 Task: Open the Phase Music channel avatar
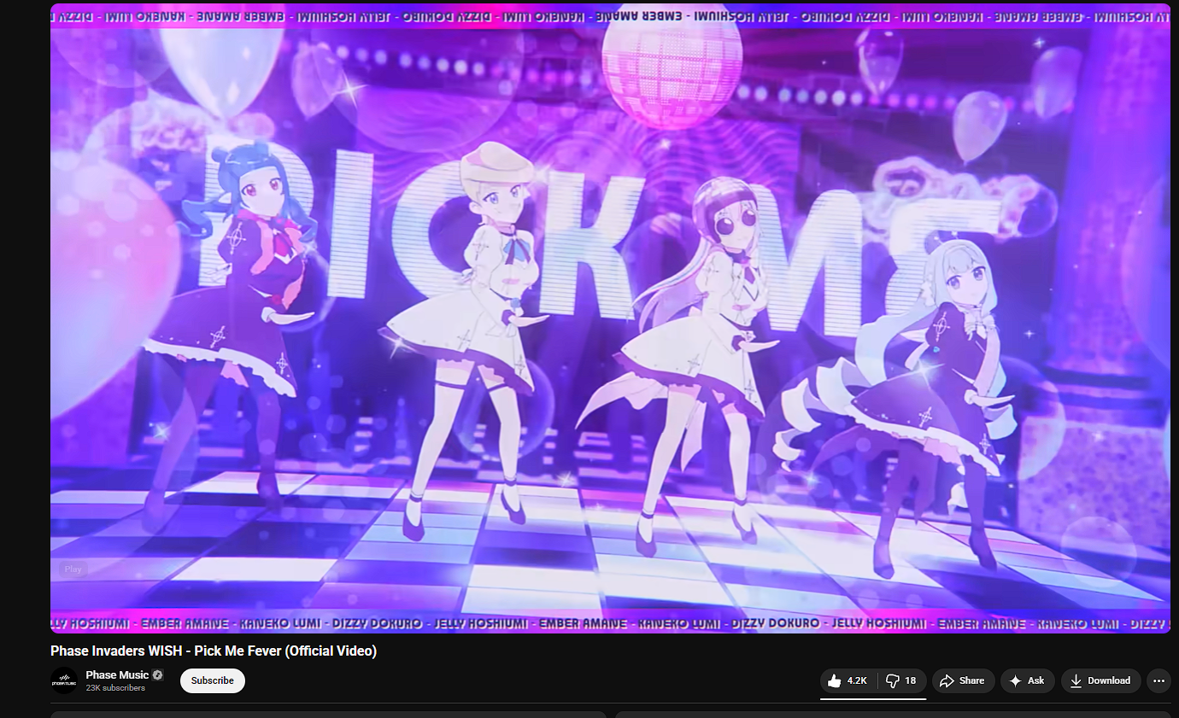point(64,680)
